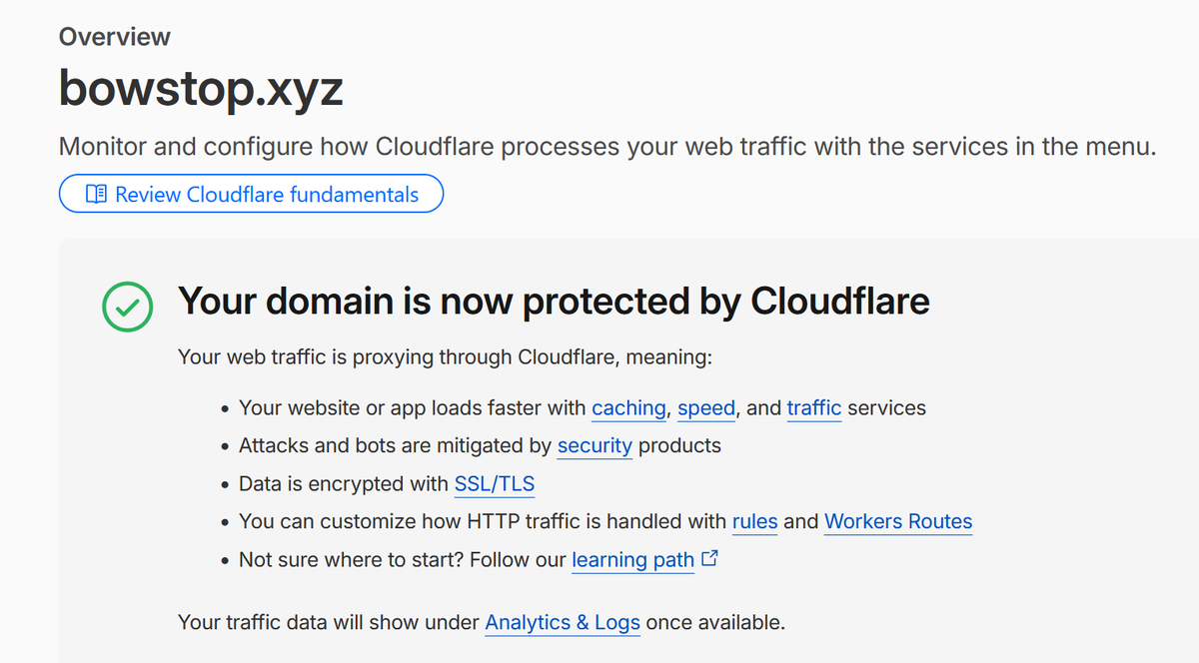
Task: Click the book icon in the fundamentals button
Action: [96, 194]
